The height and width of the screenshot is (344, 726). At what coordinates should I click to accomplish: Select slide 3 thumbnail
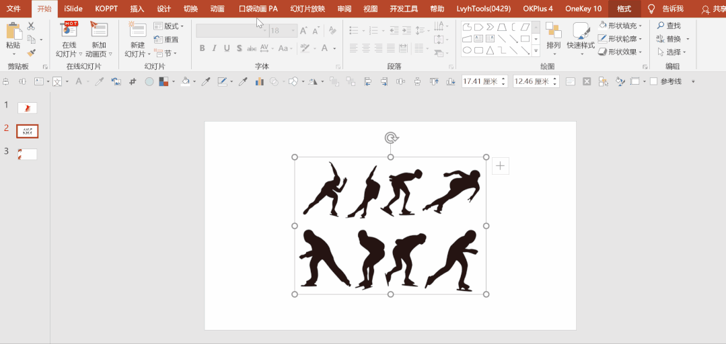(x=28, y=155)
